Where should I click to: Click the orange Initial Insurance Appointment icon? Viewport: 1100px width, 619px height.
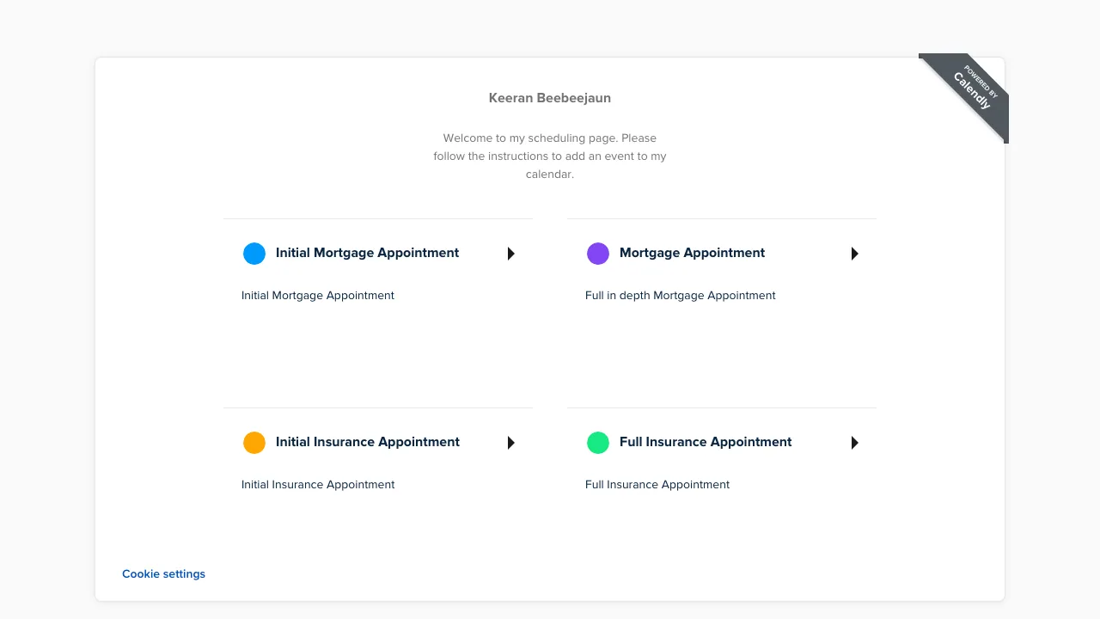254,442
